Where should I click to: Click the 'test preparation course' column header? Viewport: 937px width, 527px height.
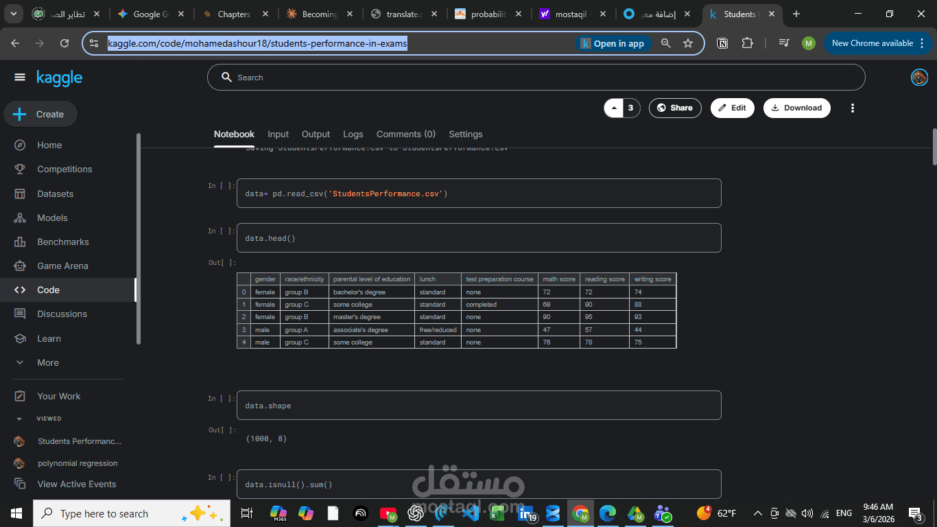tap(499, 279)
